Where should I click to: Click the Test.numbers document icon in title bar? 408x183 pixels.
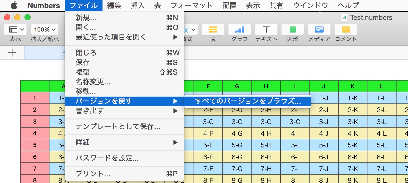click(x=344, y=17)
